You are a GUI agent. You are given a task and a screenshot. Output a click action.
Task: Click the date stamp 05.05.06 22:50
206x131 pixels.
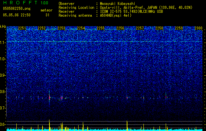(x=17, y=15)
